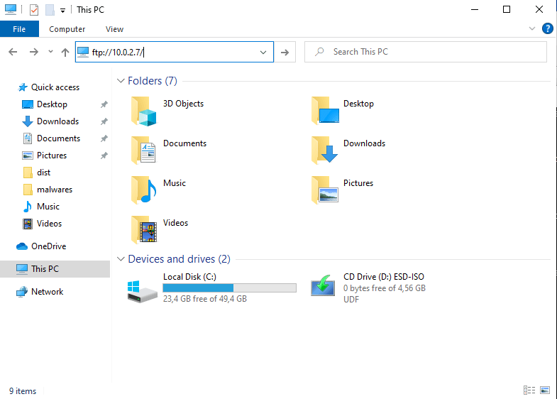Click the Go arrow beside address bar
Screen dimensions: 557x399
point(285,52)
